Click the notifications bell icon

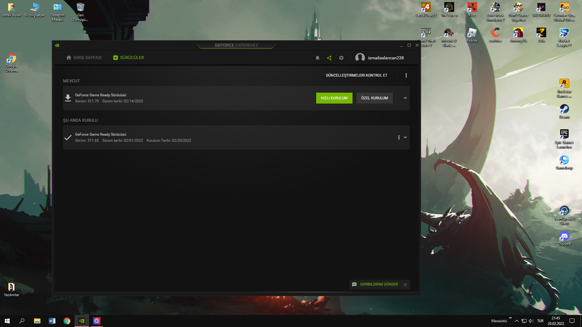317,58
